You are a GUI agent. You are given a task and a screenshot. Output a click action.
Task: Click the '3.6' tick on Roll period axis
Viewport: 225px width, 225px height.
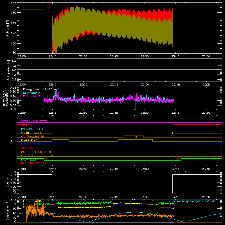[x=14, y=80]
